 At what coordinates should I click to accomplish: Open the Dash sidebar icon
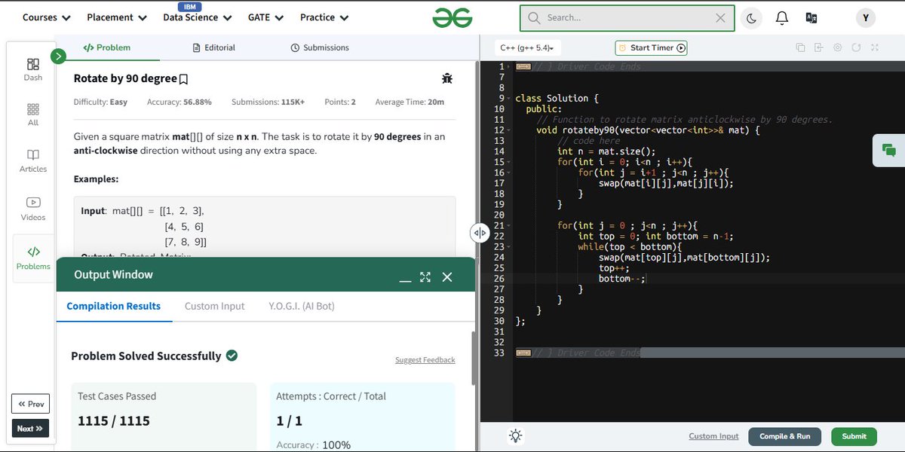[33, 69]
